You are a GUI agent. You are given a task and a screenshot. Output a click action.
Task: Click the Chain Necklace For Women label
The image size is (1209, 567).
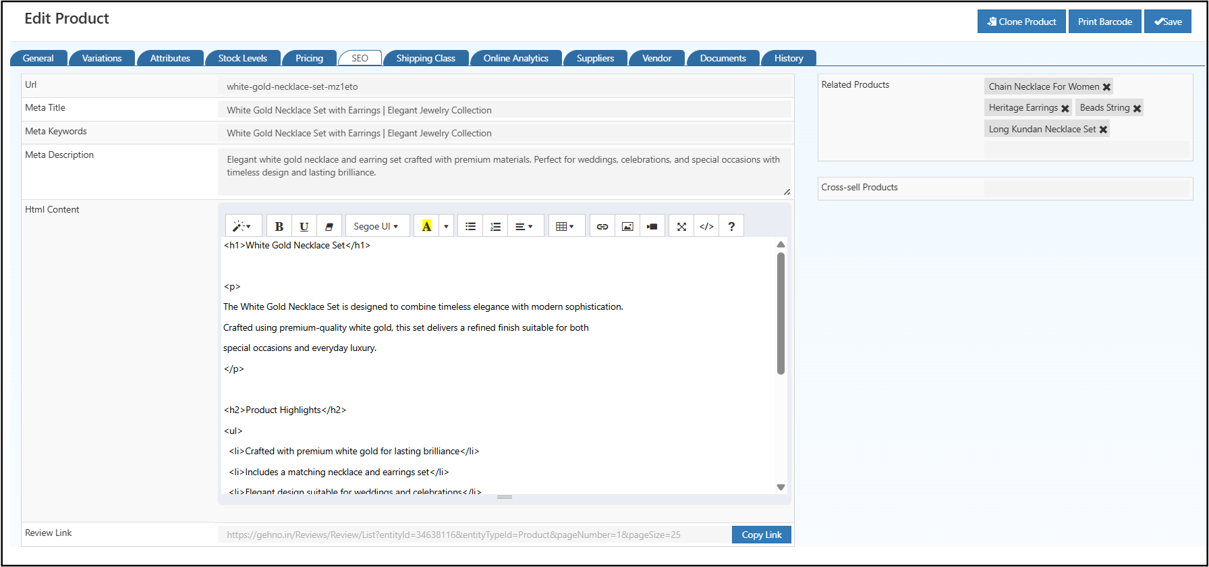(x=1044, y=86)
